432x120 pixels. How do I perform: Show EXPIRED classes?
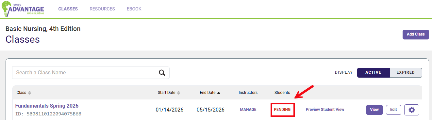coord(406,72)
